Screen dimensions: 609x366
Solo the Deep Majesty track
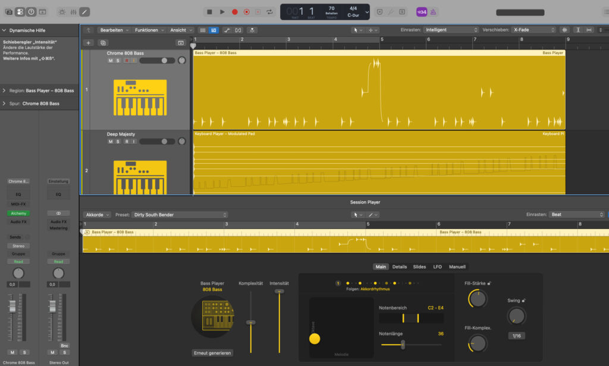tap(118, 142)
